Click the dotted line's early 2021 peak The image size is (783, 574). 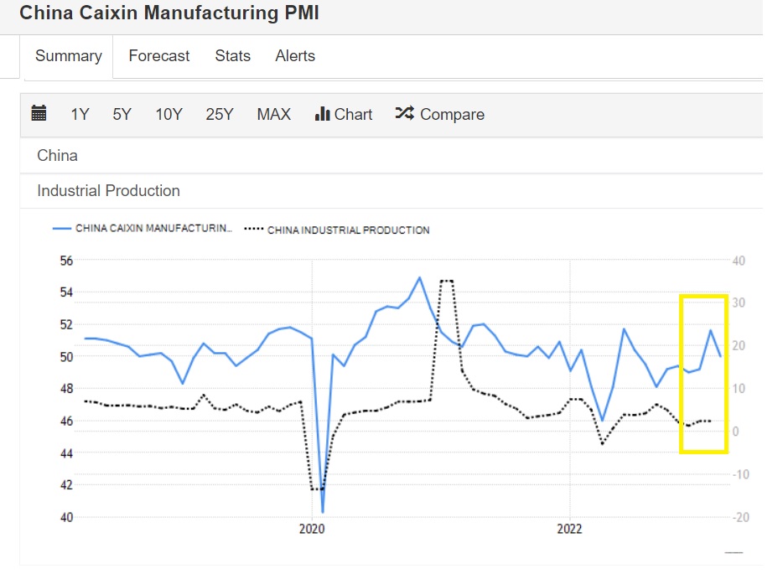(447, 281)
